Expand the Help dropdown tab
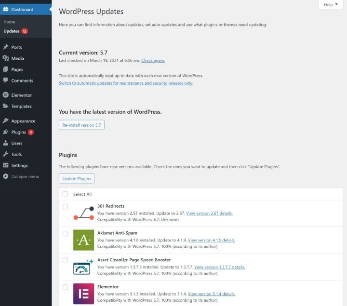This screenshot has width=347, height=306. (x=331, y=5)
